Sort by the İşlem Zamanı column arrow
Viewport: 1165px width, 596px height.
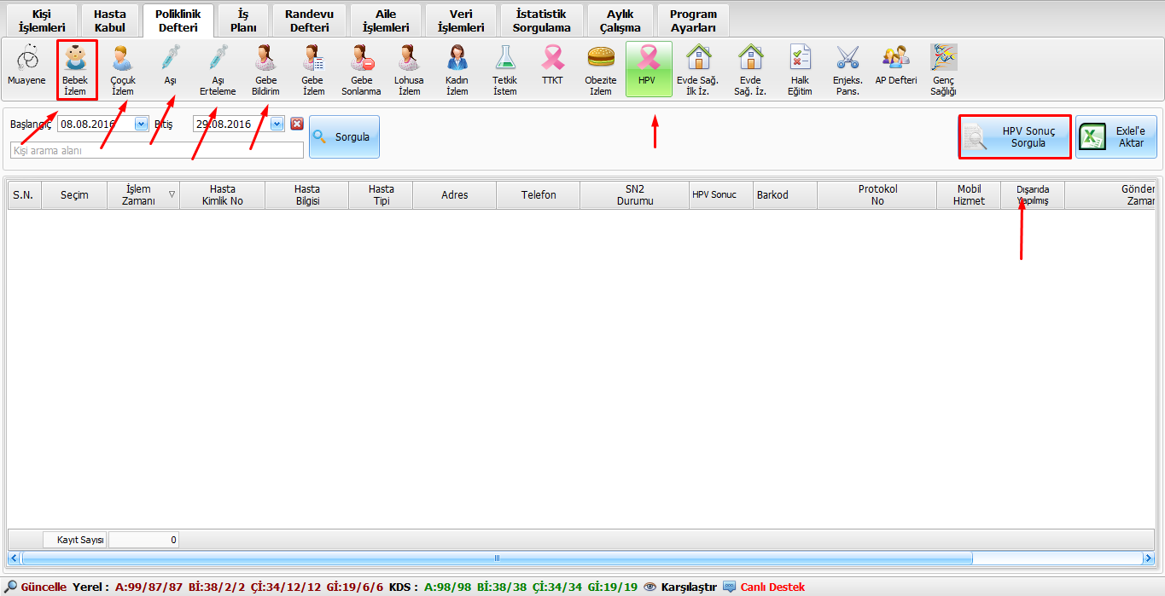click(x=172, y=194)
